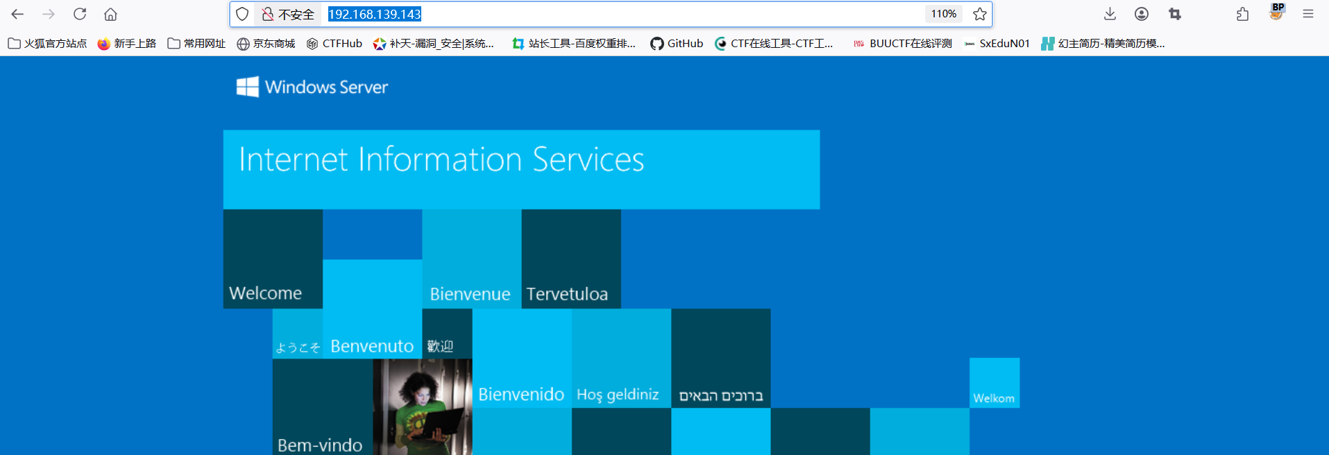Click the Bienvenido tile
Screen dimensions: 1329x455
coord(522,358)
